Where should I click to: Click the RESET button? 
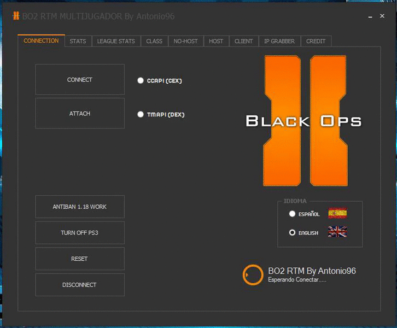tap(80, 259)
